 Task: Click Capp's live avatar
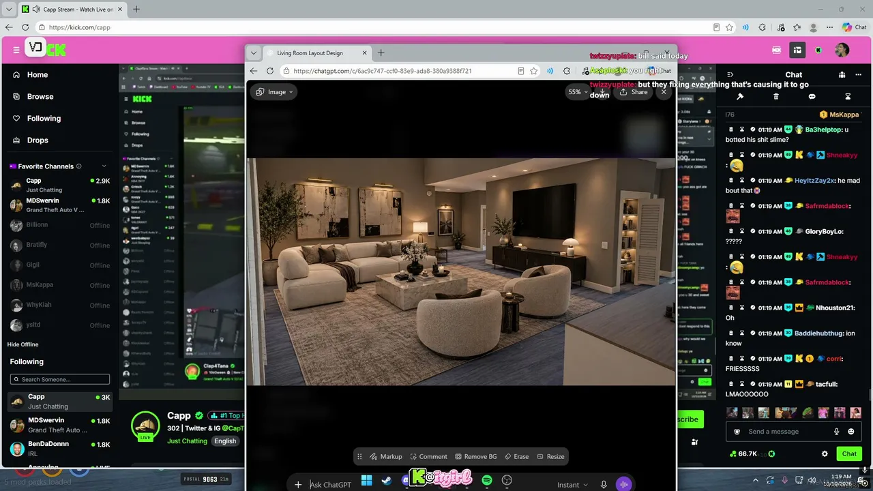(145, 426)
